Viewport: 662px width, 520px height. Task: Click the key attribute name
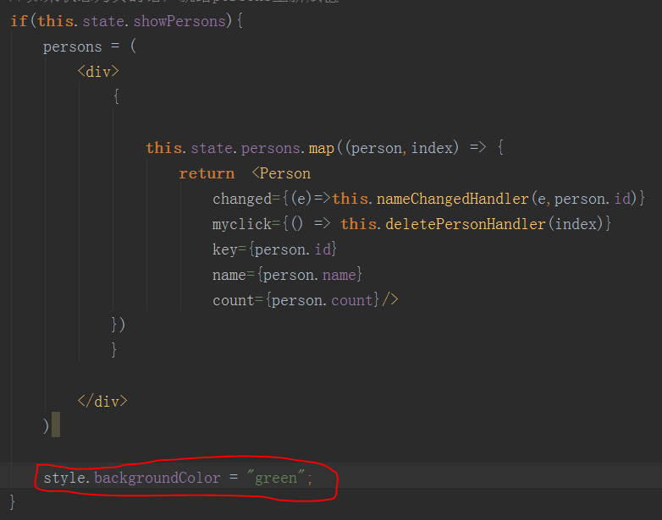(x=224, y=249)
